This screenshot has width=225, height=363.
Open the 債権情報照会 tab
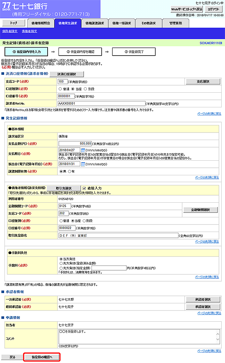click(x=41, y=23)
